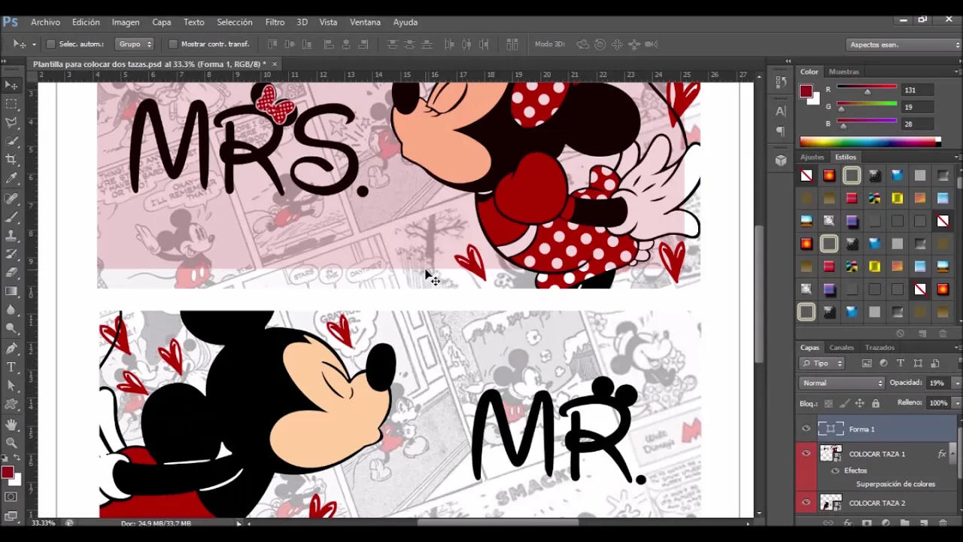The image size is (963, 542).
Task: Open the Estilos panel options menu
Action: click(957, 157)
